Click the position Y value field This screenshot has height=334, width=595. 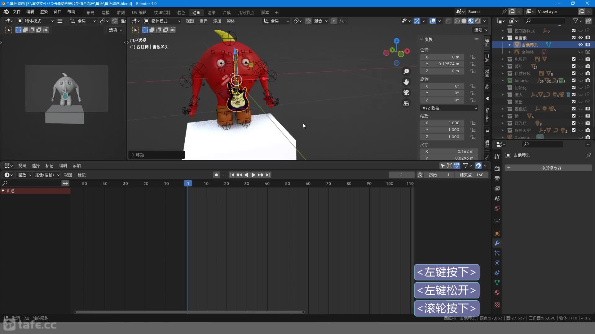click(442, 64)
